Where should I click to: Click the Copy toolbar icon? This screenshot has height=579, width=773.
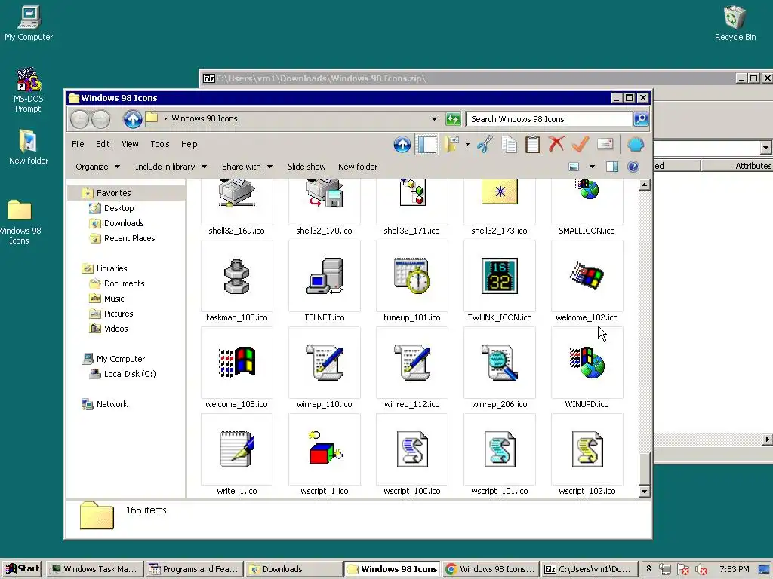point(510,144)
